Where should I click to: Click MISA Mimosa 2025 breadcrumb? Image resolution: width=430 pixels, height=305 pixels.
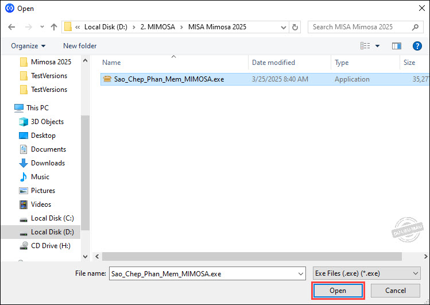pos(217,27)
